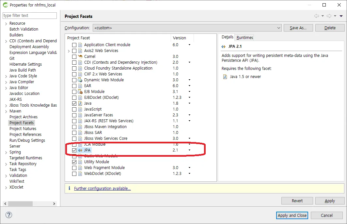Open JPA version 2.1 dropdown arrow
This screenshot has width=347, height=224.
189,150
